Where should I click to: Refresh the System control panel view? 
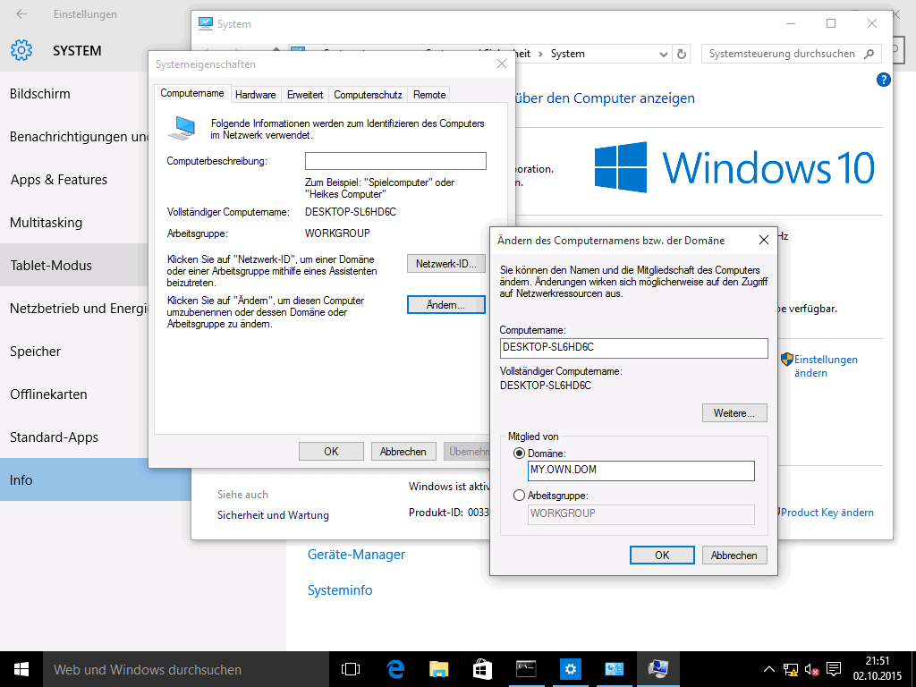coord(681,55)
